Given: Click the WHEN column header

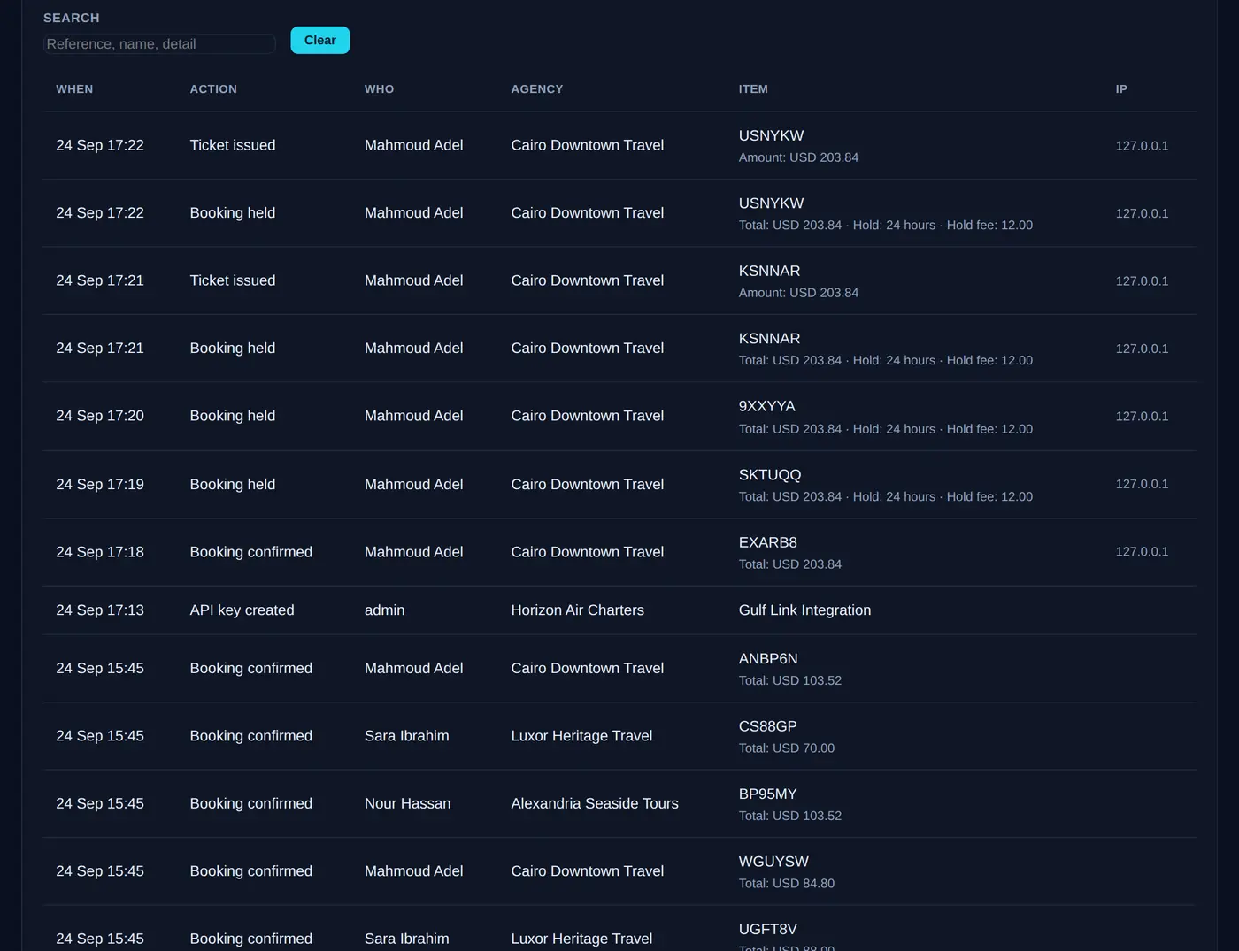Looking at the screenshot, I should pos(74,89).
